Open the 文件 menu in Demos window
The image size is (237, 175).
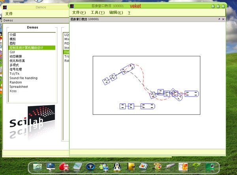tap(9, 14)
